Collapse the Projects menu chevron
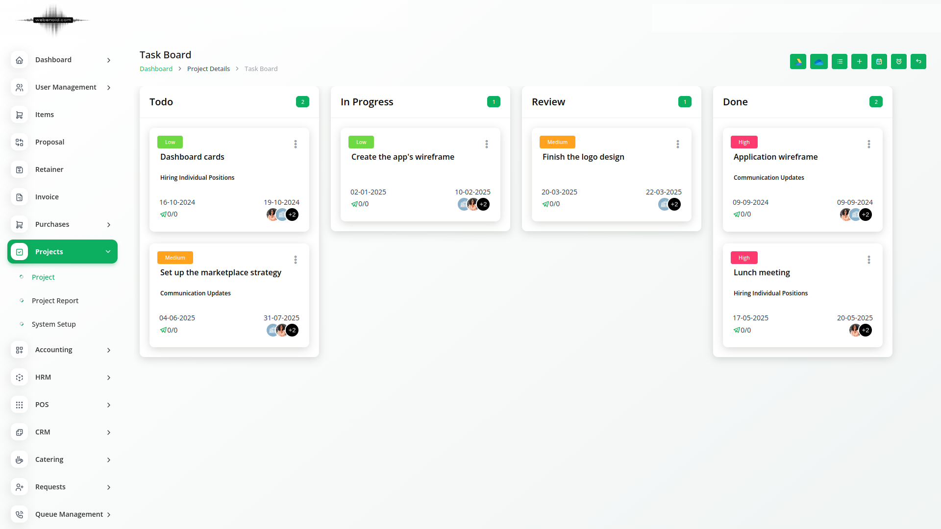This screenshot has height=529, width=941. 108,252
